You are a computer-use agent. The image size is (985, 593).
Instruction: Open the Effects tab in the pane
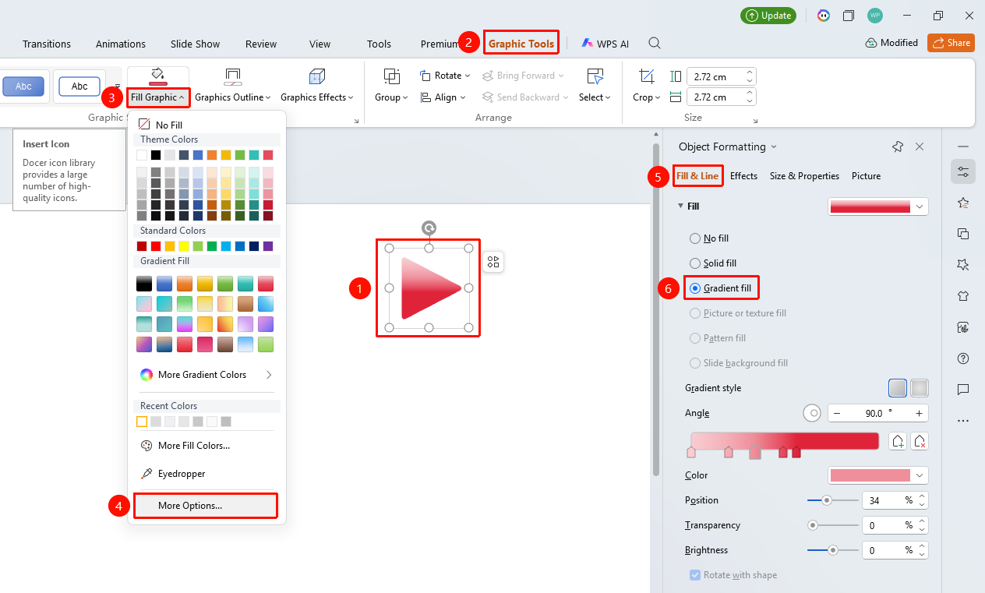coord(743,176)
